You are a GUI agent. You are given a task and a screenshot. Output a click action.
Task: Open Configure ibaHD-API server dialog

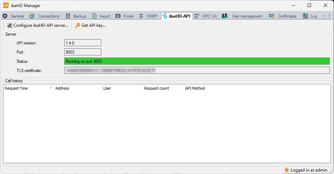tap(38, 25)
